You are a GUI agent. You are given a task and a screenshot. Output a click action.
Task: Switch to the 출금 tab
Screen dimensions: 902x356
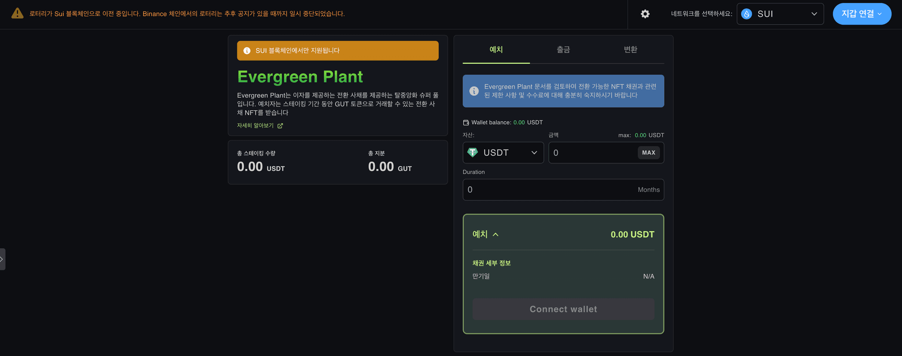[563, 50]
